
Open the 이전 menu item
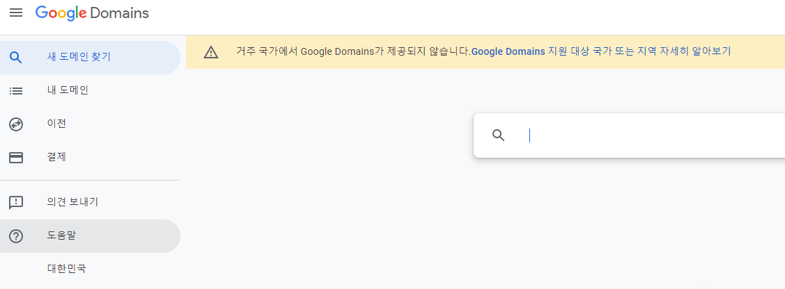[x=90, y=124]
